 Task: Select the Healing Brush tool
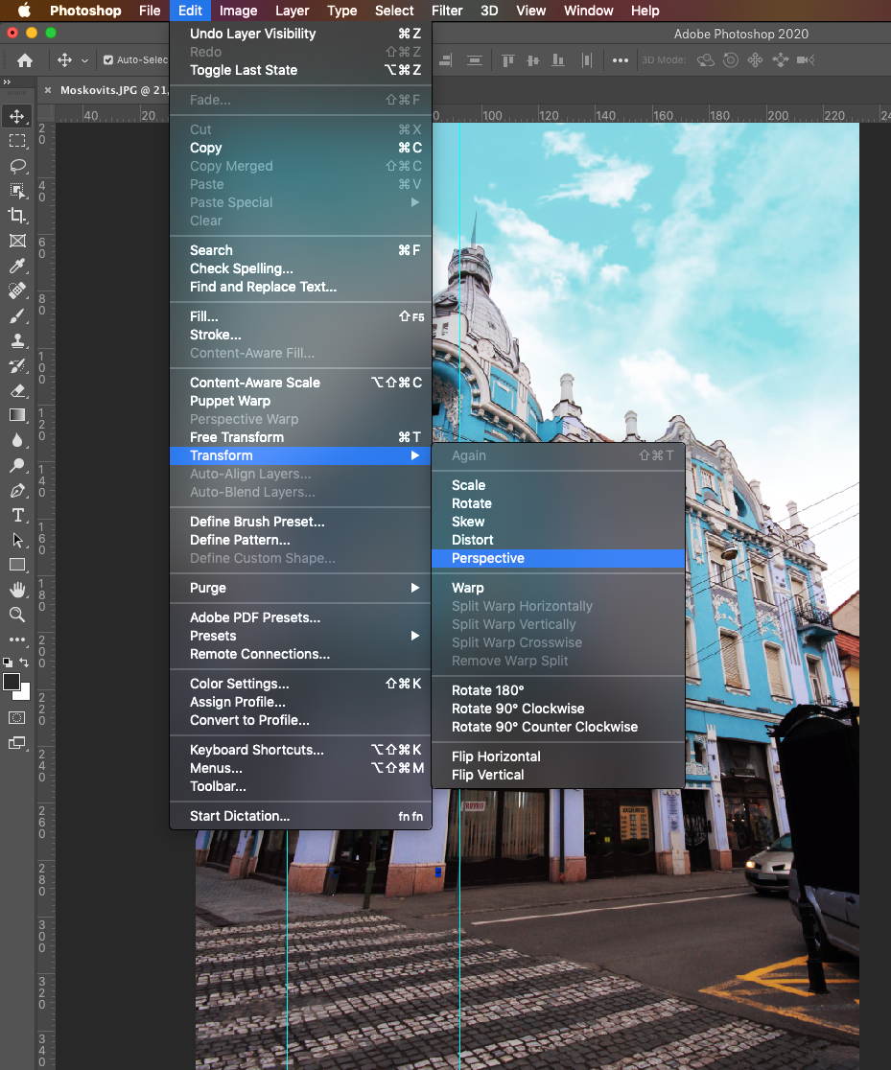[x=17, y=291]
